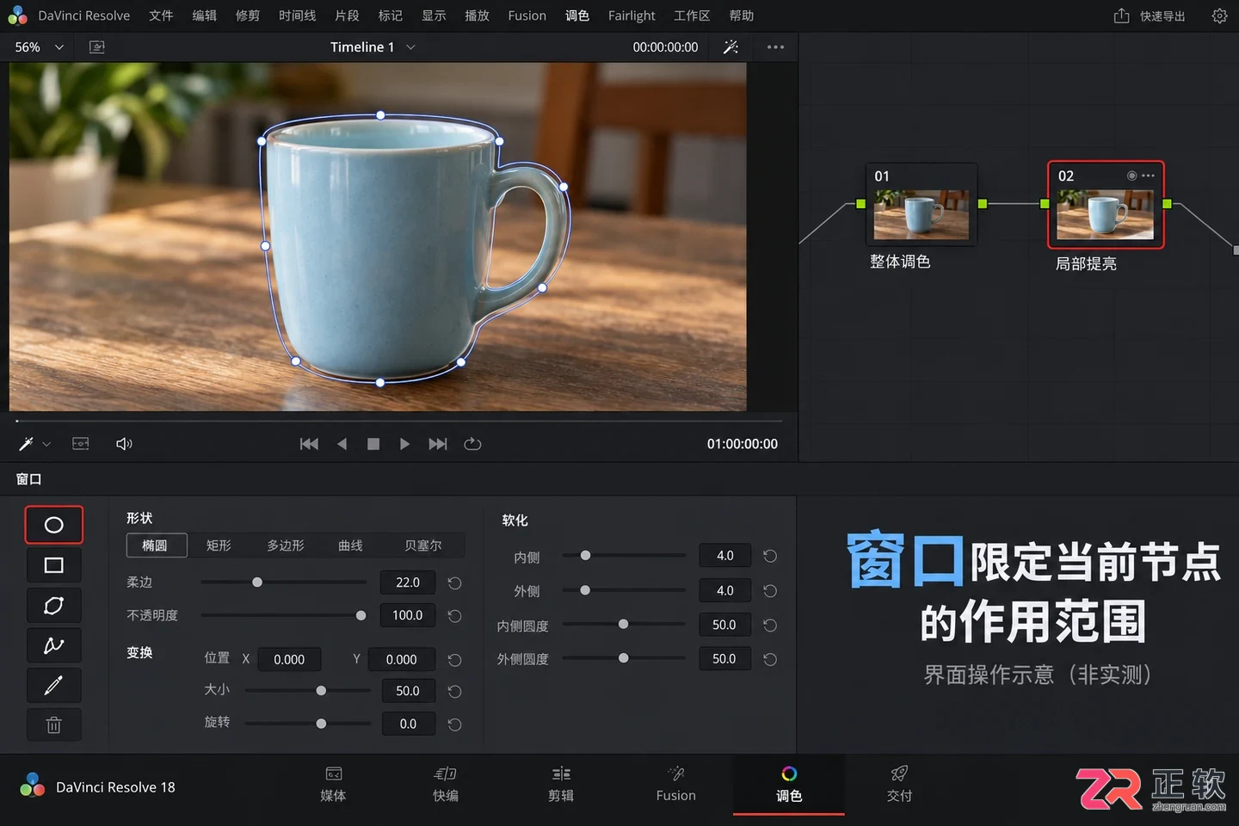Reset the 外侧 softness value
Viewport: 1239px width, 826px height.
point(770,591)
